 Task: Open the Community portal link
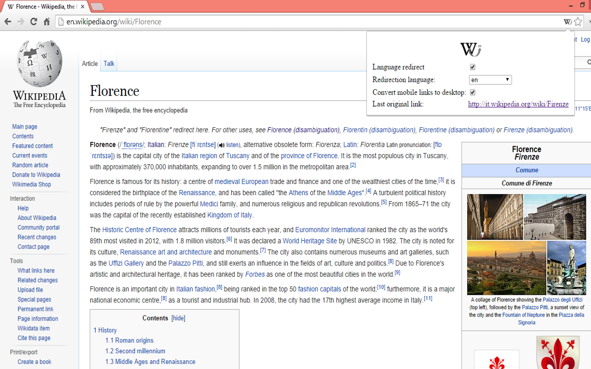coord(38,227)
